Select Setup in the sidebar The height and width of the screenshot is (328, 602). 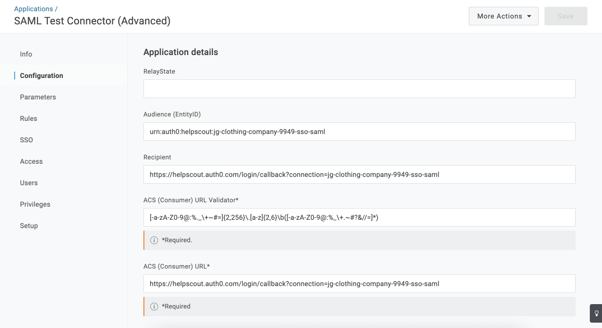point(29,226)
